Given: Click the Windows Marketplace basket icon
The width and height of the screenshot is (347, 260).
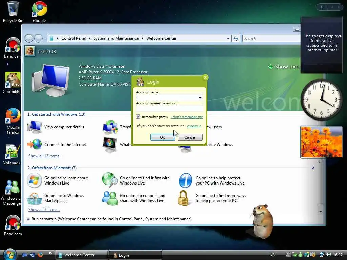Looking at the screenshot, I should point(34,198).
